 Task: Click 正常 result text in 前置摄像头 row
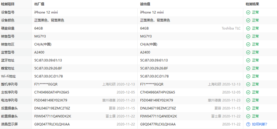(x=255, y=116)
